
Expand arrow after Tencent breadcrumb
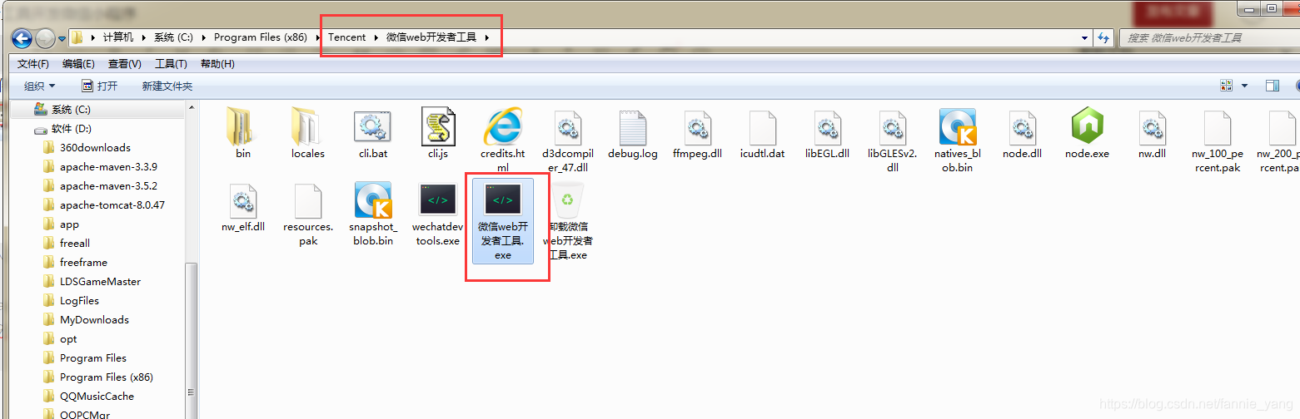376,37
